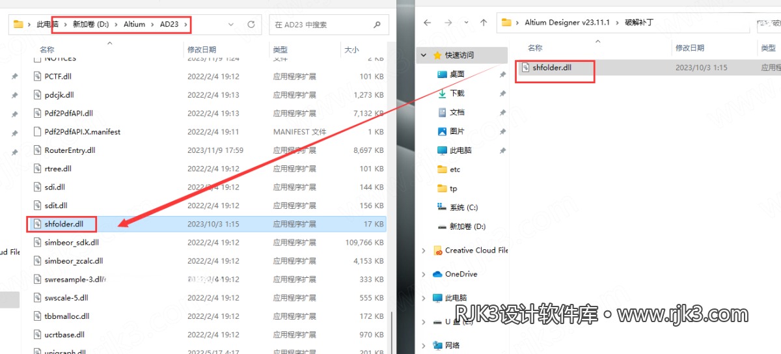
Task: Click the tp folder icon
Action: coord(442,188)
